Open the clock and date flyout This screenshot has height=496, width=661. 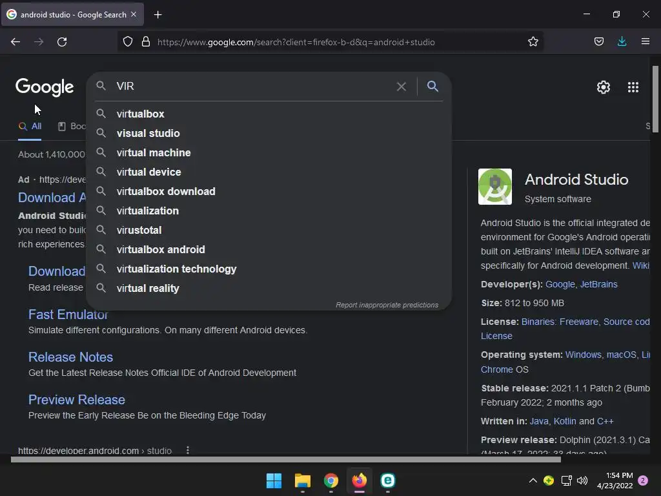[x=615, y=480]
